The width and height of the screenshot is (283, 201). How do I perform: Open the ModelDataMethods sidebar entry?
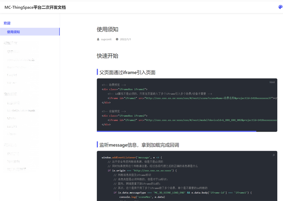[21, 111]
